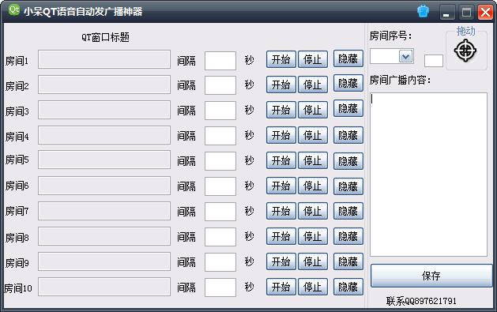Click the small field beside room number dropdown
This screenshot has height=312, width=497.
coord(434,61)
